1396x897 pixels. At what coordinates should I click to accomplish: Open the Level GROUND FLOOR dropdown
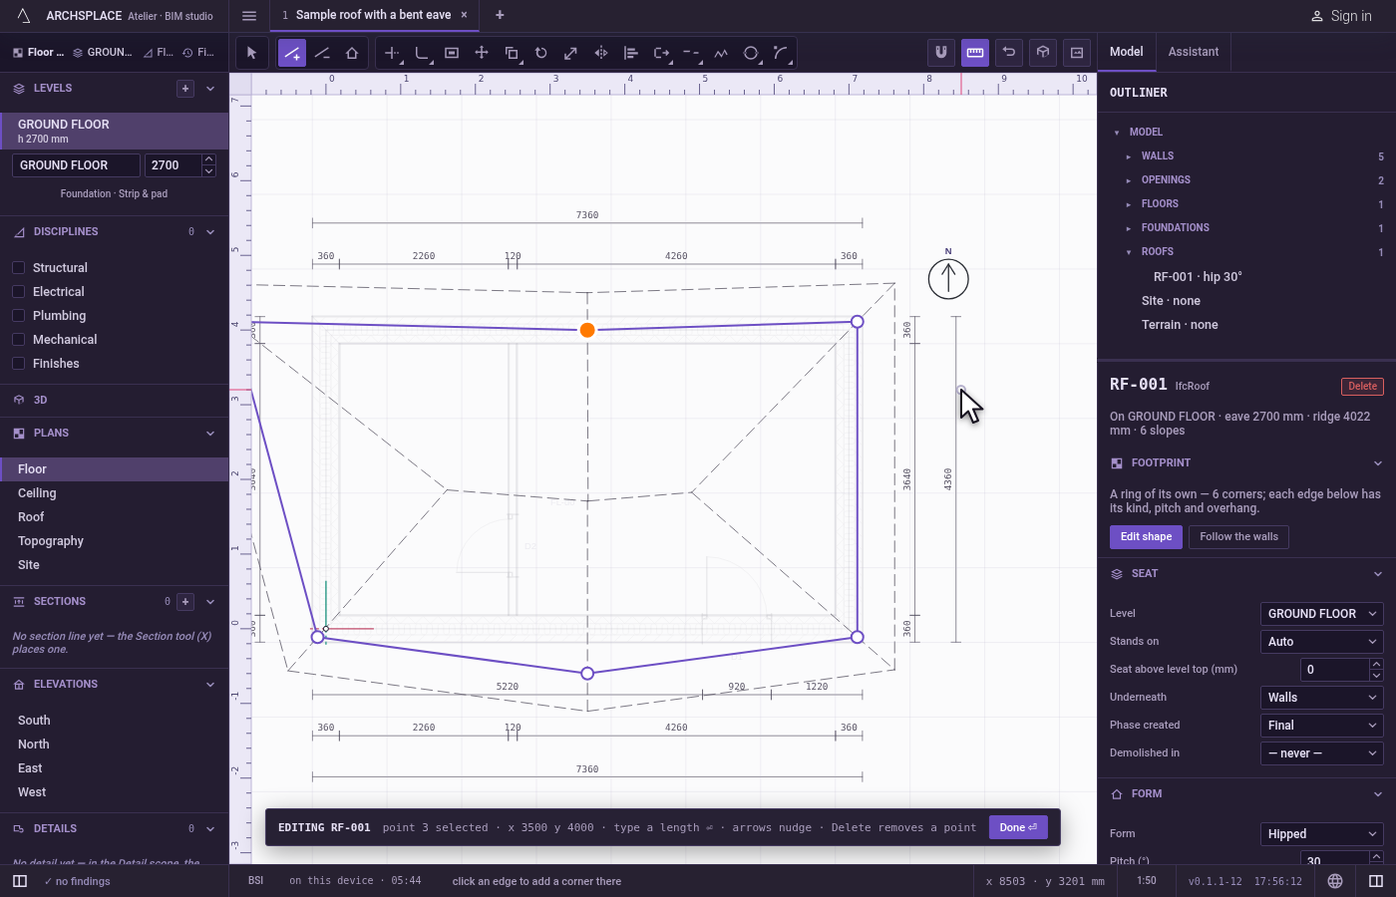point(1322,614)
